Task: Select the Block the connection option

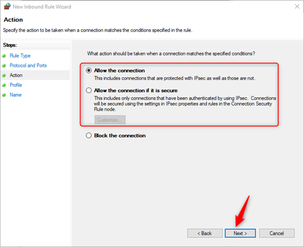Action: pyautogui.click(x=89, y=136)
